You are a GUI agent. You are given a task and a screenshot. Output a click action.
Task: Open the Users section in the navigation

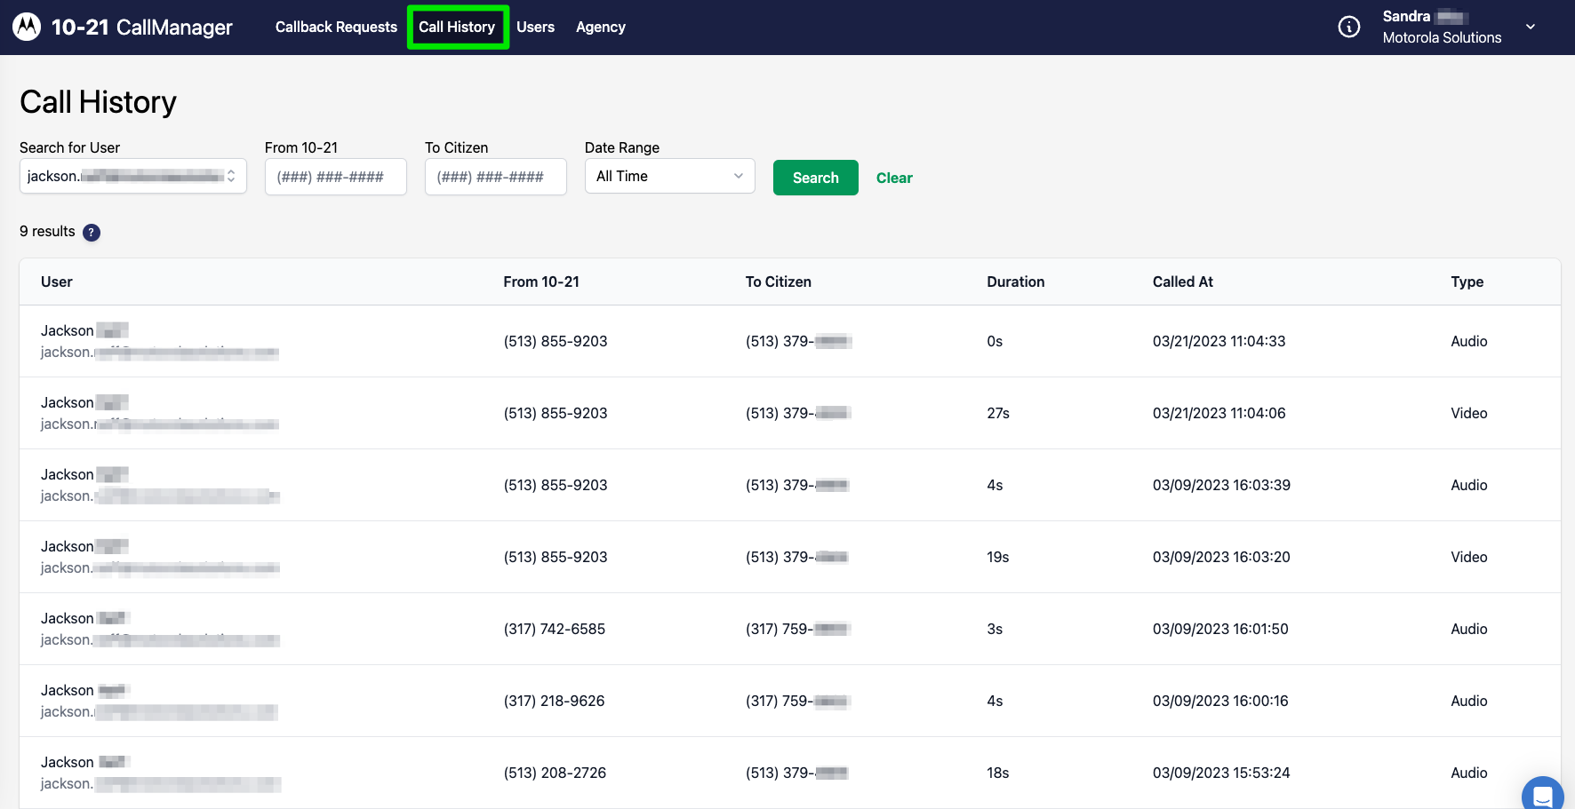point(535,27)
